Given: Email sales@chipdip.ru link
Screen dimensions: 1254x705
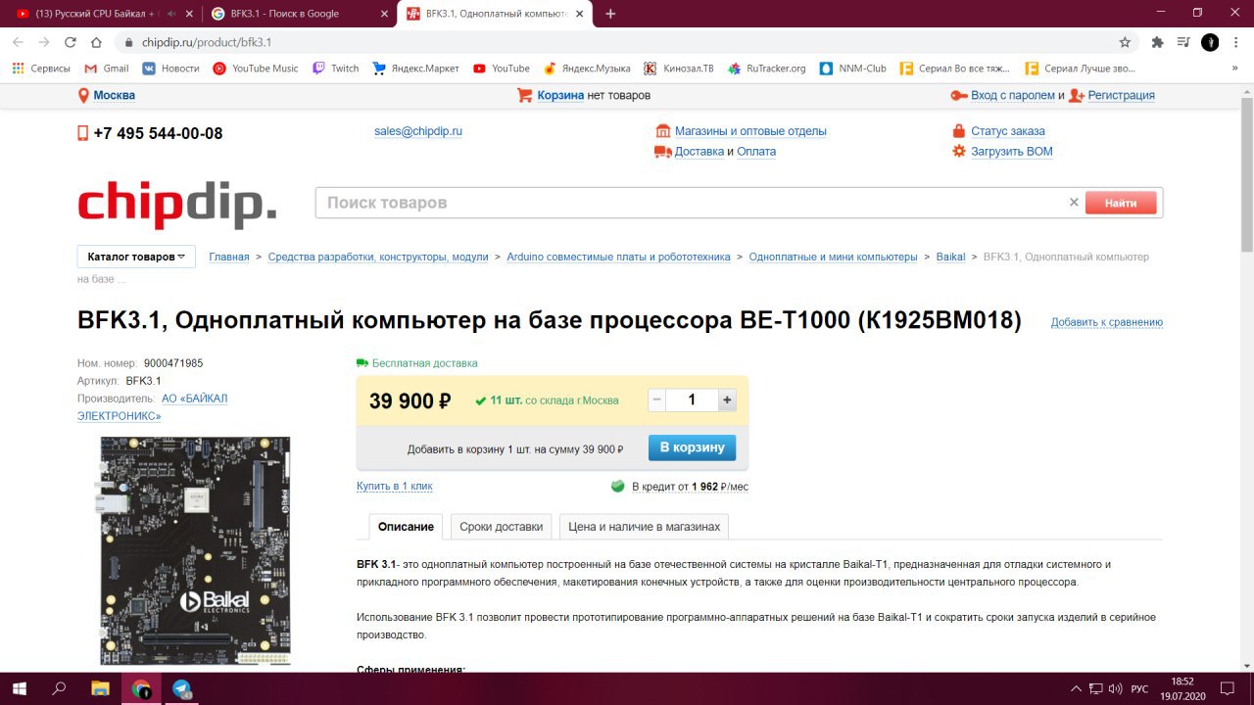Looking at the screenshot, I should pos(418,131).
